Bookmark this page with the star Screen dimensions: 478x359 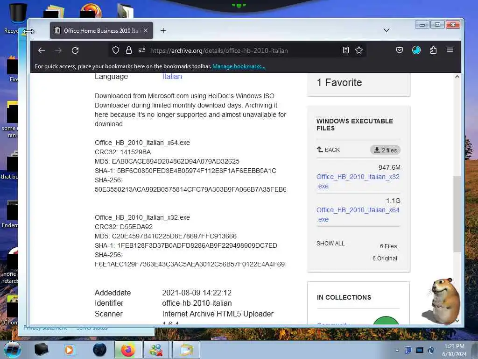(x=359, y=50)
